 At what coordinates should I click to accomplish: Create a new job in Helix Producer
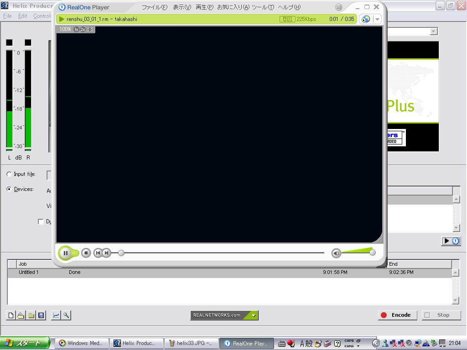[x=11, y=315]
